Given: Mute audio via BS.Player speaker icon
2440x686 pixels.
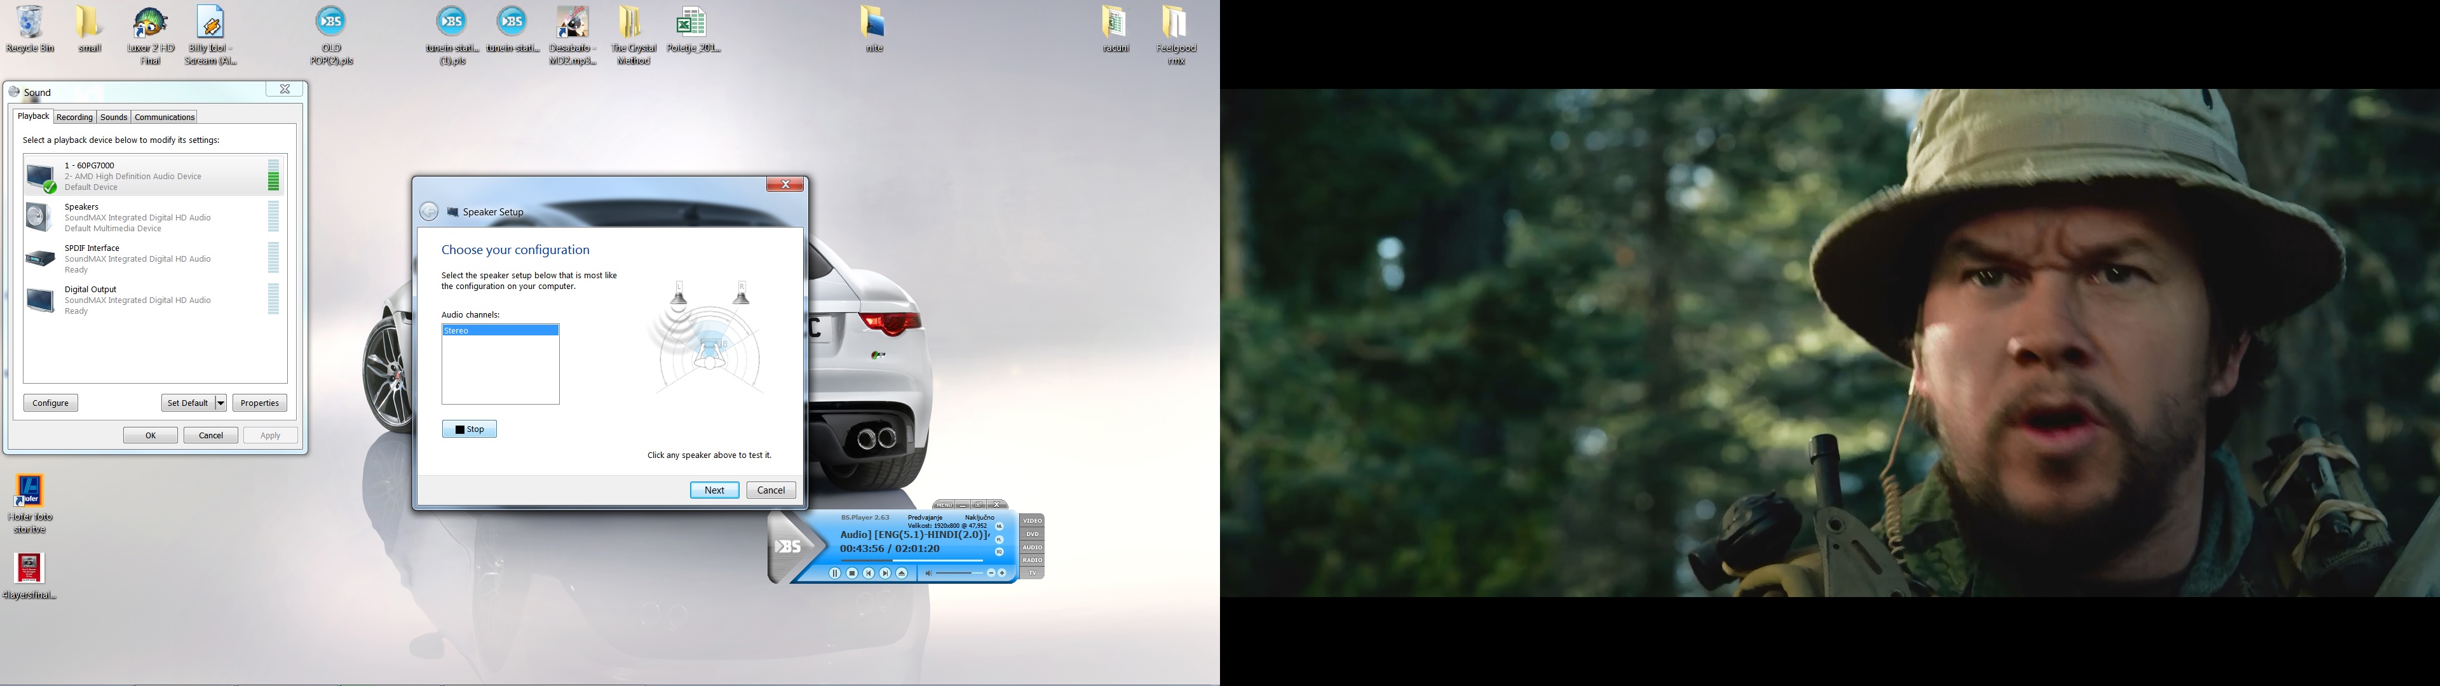Looking at the screenshot, I should point(929,573).
